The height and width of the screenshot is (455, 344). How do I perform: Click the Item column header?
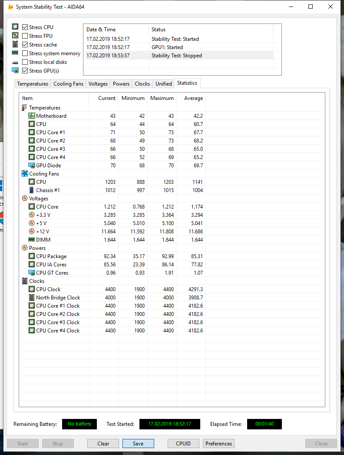coord(54,98)
